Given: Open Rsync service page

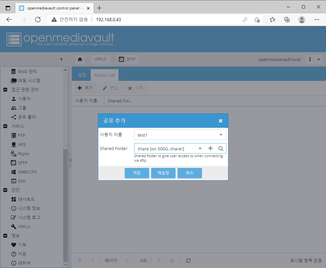Looking at the screenshot, I should tap(20, 154).
